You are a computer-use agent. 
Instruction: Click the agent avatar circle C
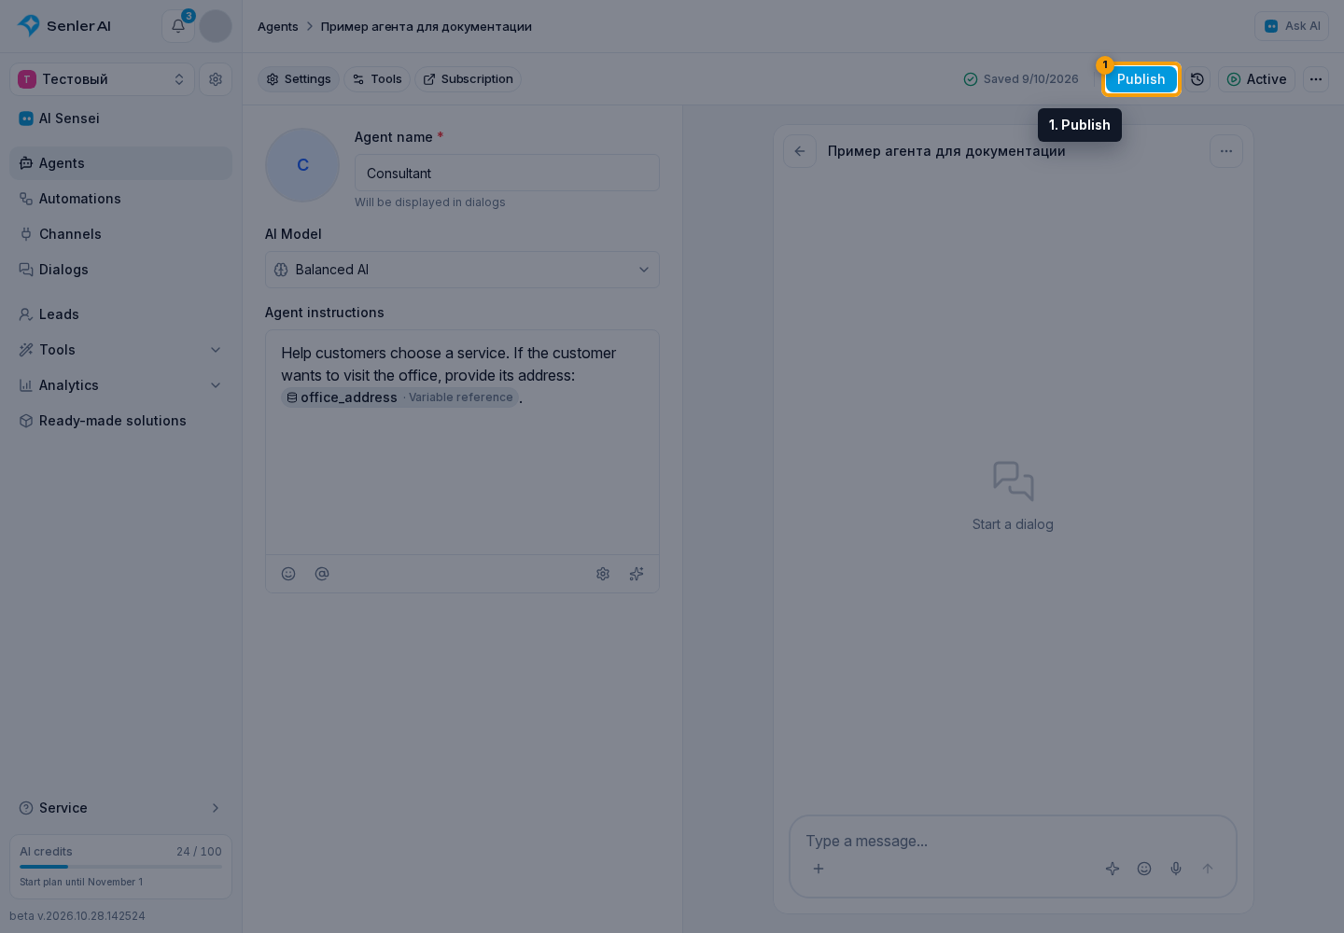tap(302, 165)
